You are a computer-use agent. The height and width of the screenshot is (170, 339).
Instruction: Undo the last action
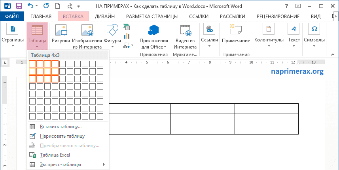click(x=31, y=6)
